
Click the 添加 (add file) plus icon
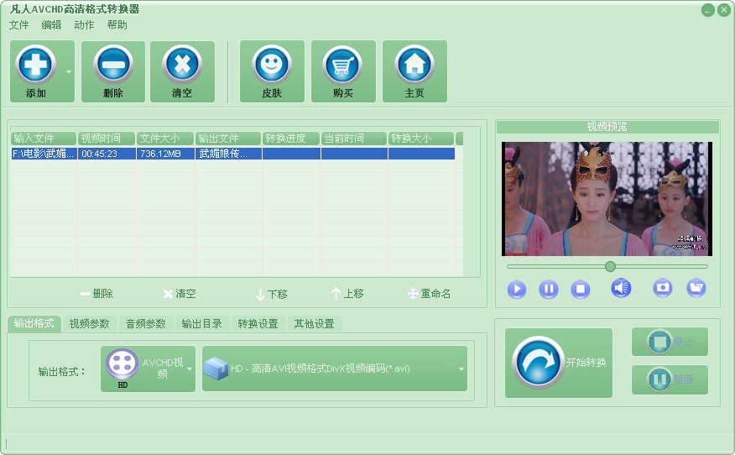click(35, 65)
